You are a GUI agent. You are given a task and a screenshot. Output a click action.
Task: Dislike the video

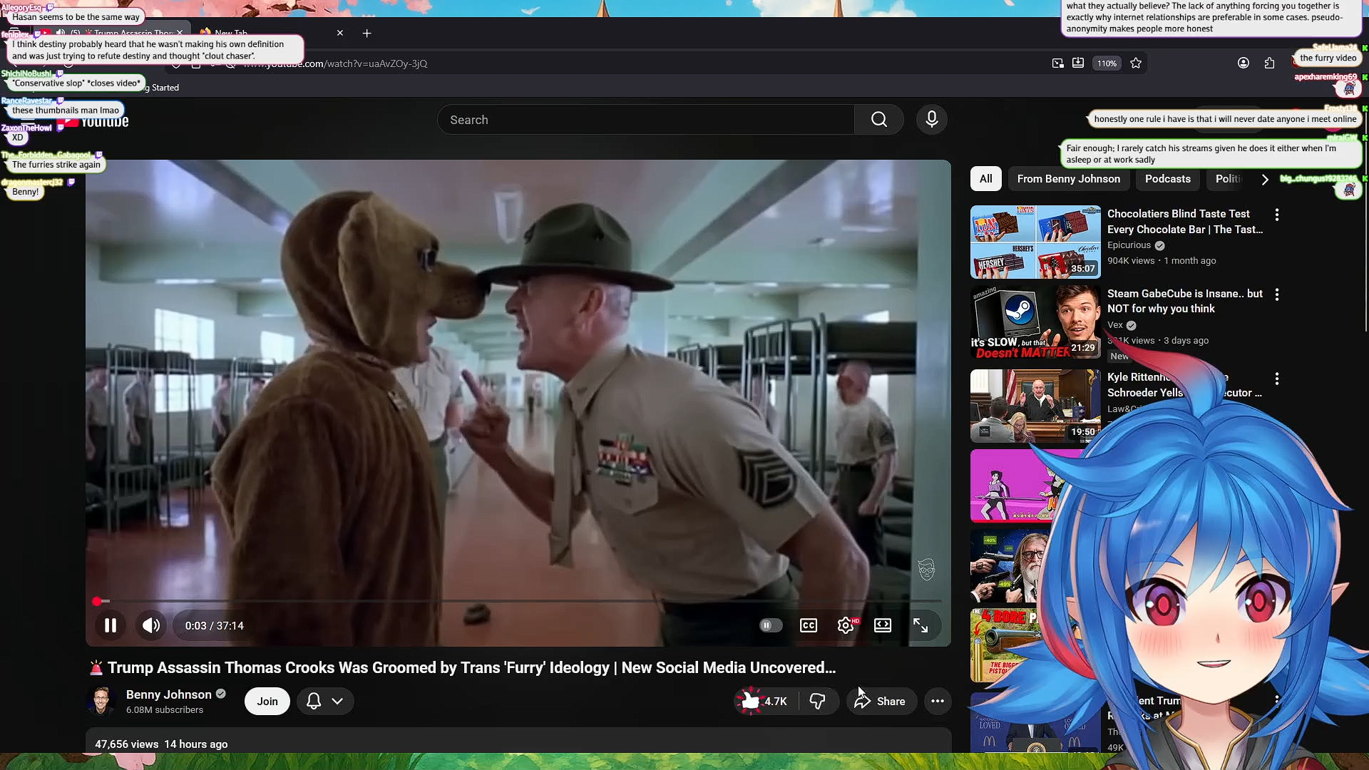pos(818,702)
